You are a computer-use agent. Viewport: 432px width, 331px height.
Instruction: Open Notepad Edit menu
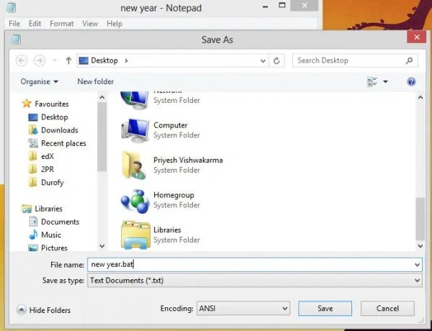click(x=35, y=24)
